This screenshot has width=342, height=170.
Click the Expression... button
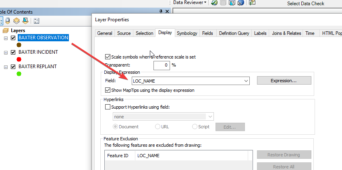tap(284, 81)
